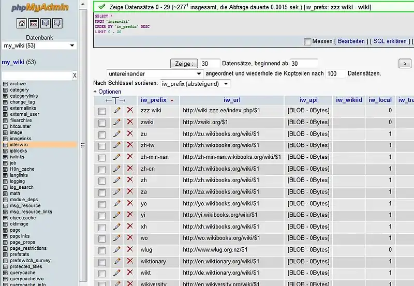414x286 pixels.
Task: Check the Messen profiling checkbox
Action: click(307, 42)
